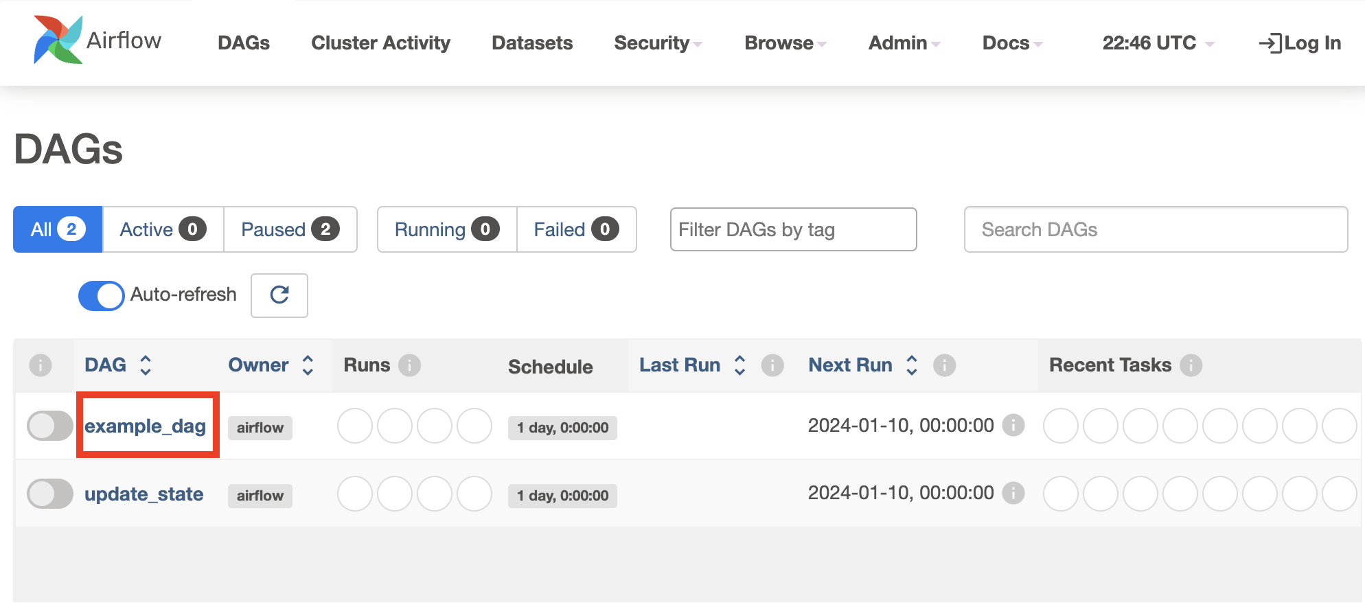The height and width of the screenshot is (607, 1365).
Task: Click first run status circle for example_dag
Action: coord(355,426)
